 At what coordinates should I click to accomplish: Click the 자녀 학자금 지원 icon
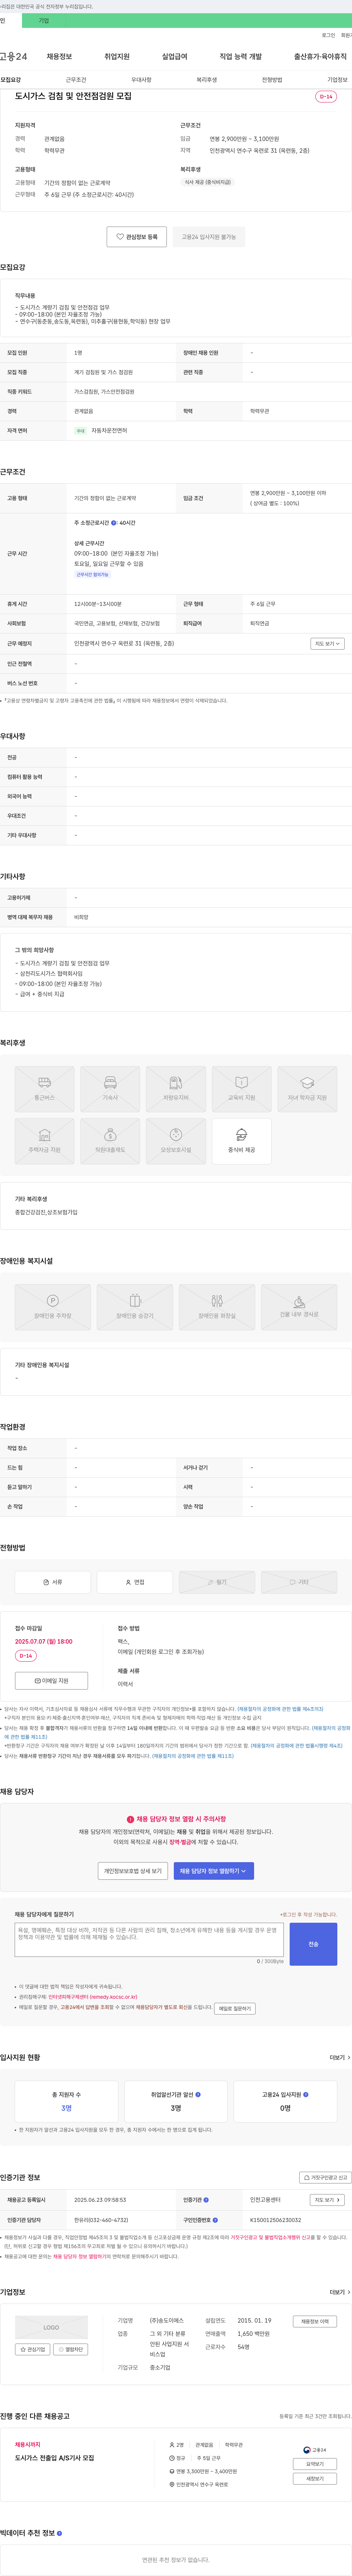[307, 1089]
